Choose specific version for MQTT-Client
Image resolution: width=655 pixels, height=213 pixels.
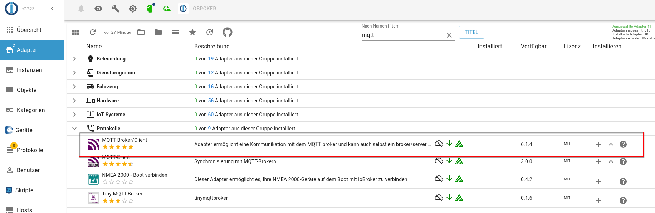click(611, 161)
